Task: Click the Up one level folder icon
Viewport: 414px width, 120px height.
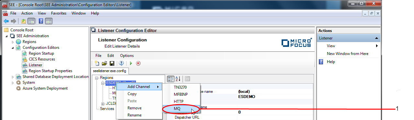Action: point(23,21)
